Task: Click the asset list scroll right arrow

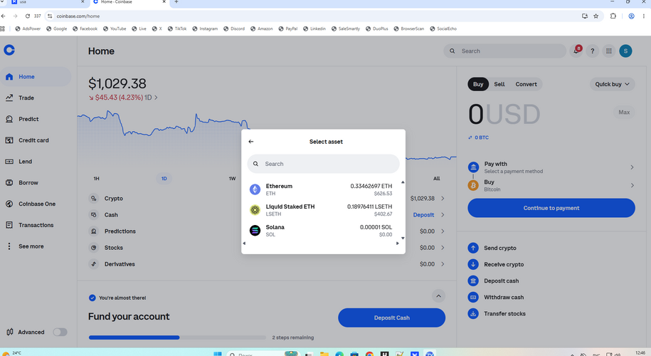Action: click(397, 244)
